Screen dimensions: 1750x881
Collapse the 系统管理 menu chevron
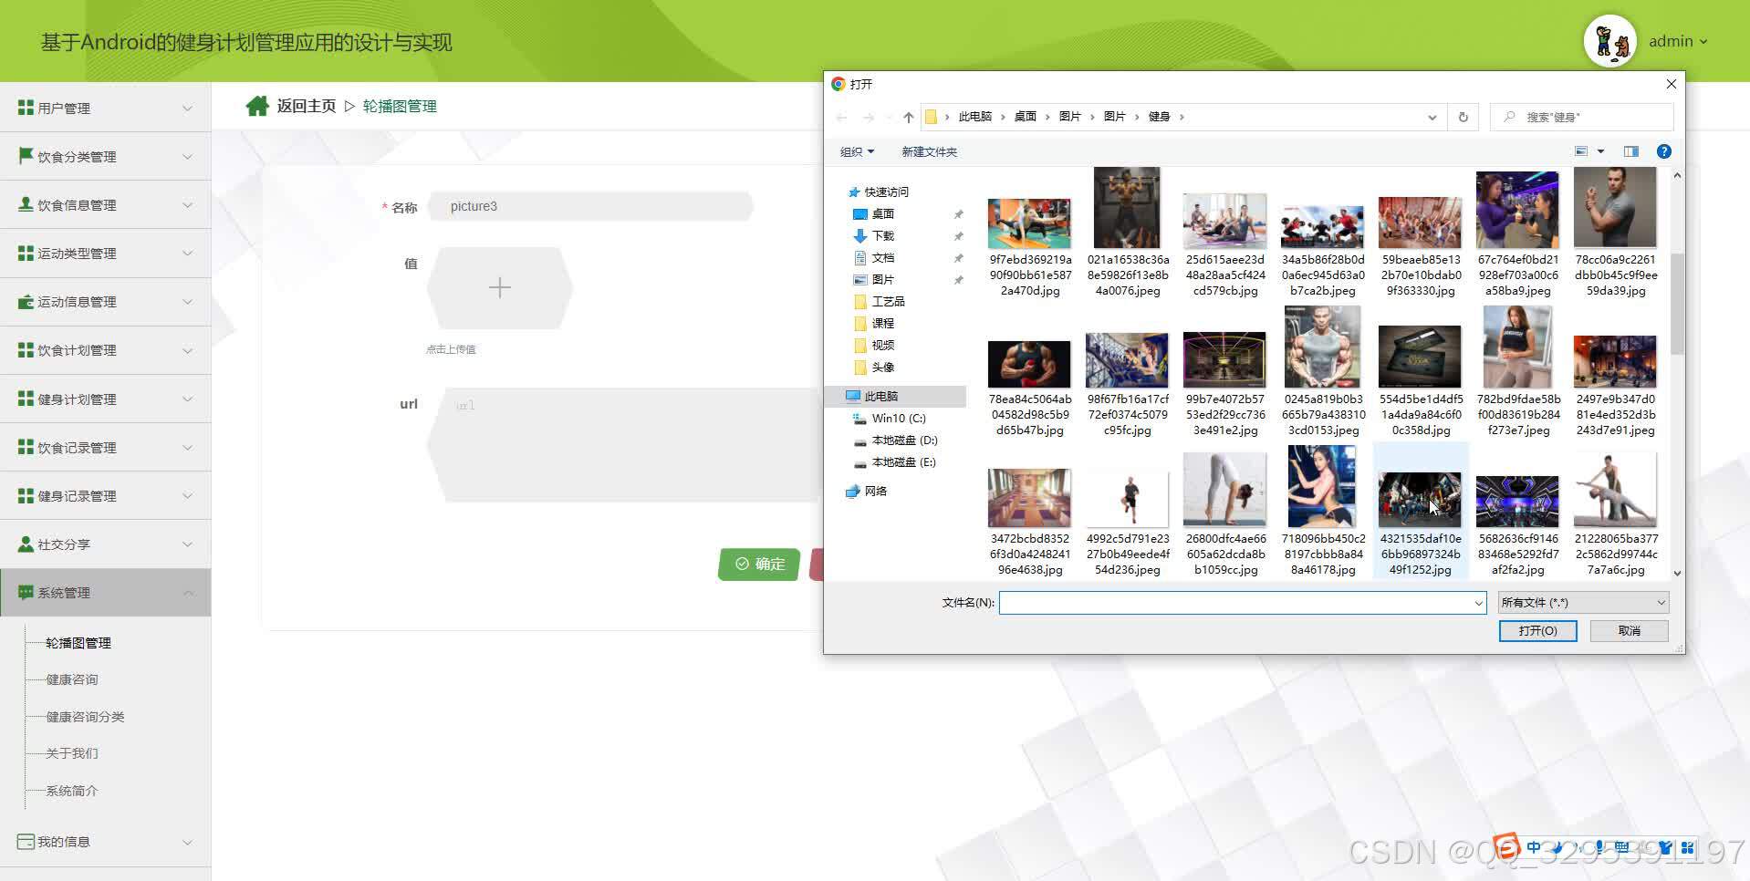pos(187,592)
